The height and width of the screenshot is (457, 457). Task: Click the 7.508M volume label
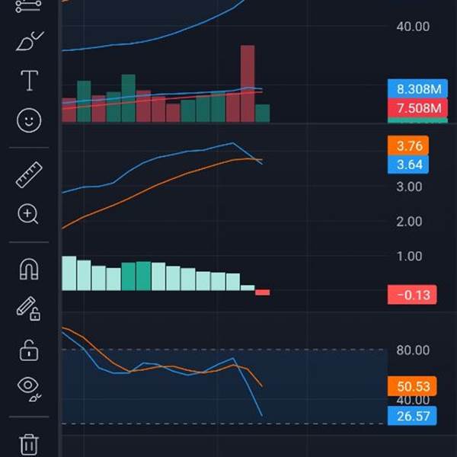417,108
